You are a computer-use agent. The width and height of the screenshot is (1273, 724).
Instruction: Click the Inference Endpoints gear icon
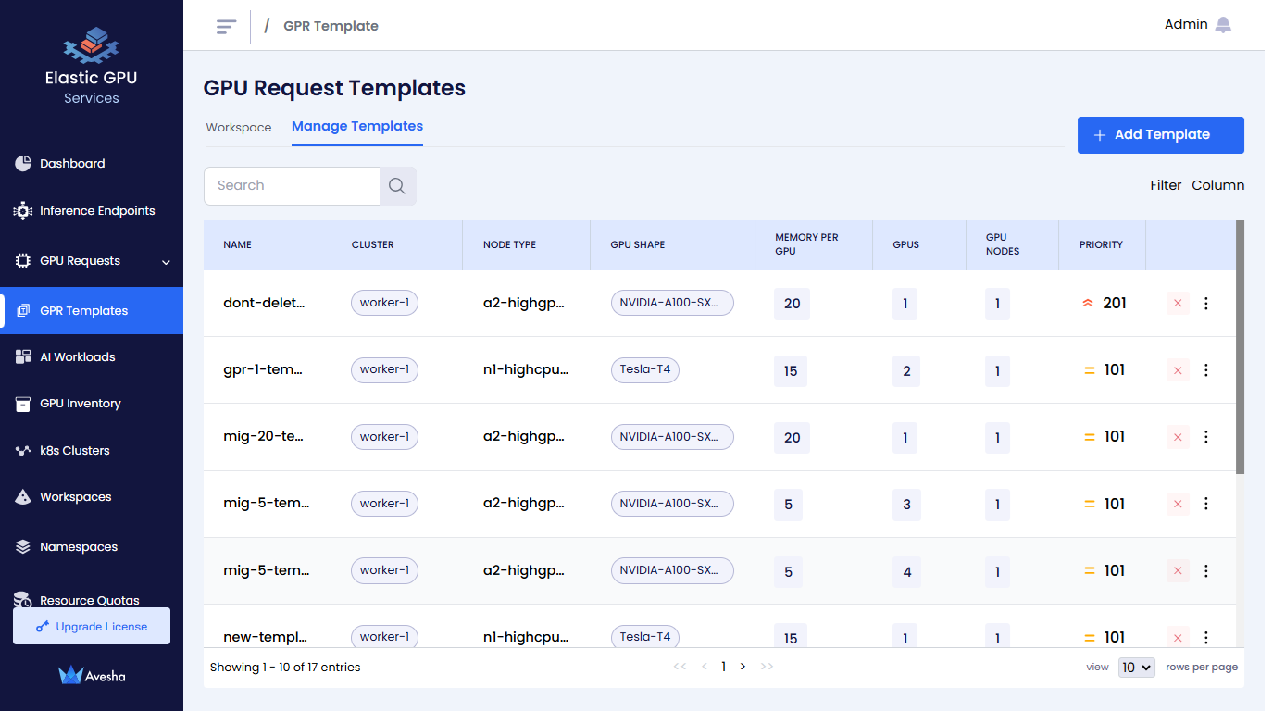(x=23, y=211)
